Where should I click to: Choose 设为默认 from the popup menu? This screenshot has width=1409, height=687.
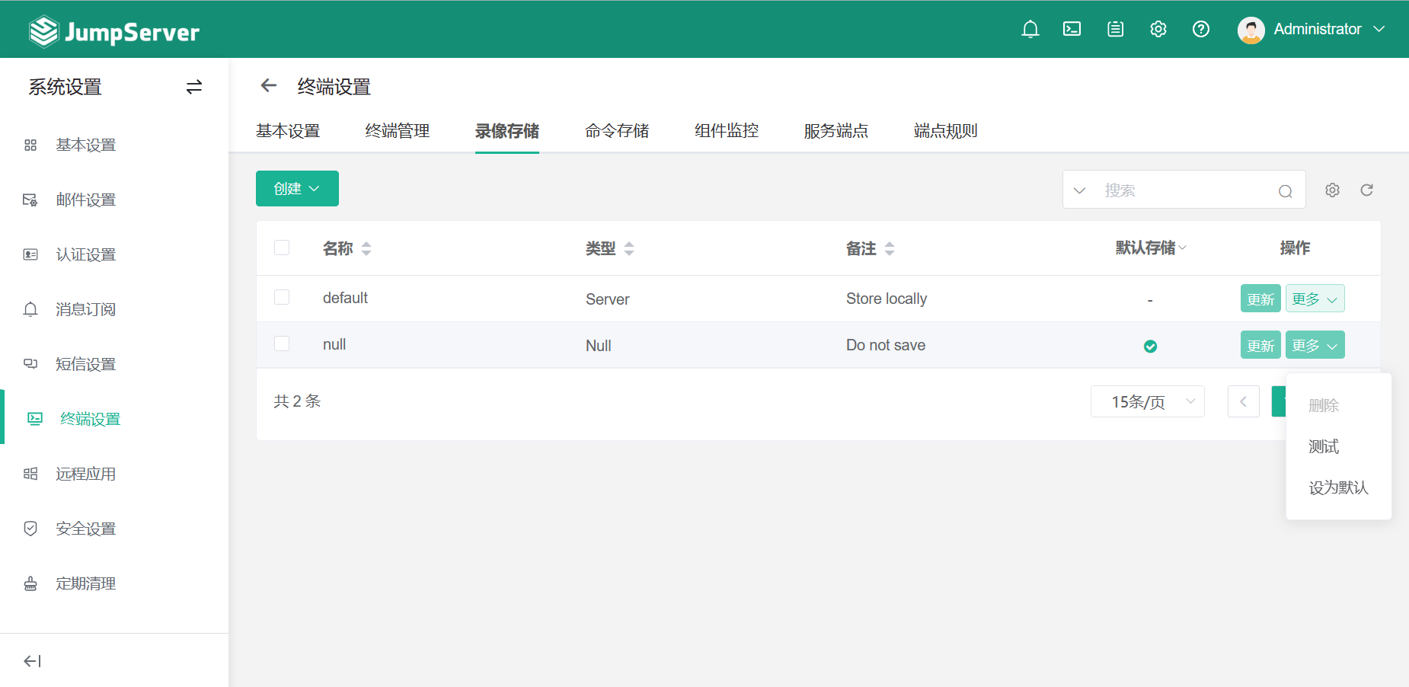point(1338,487)
